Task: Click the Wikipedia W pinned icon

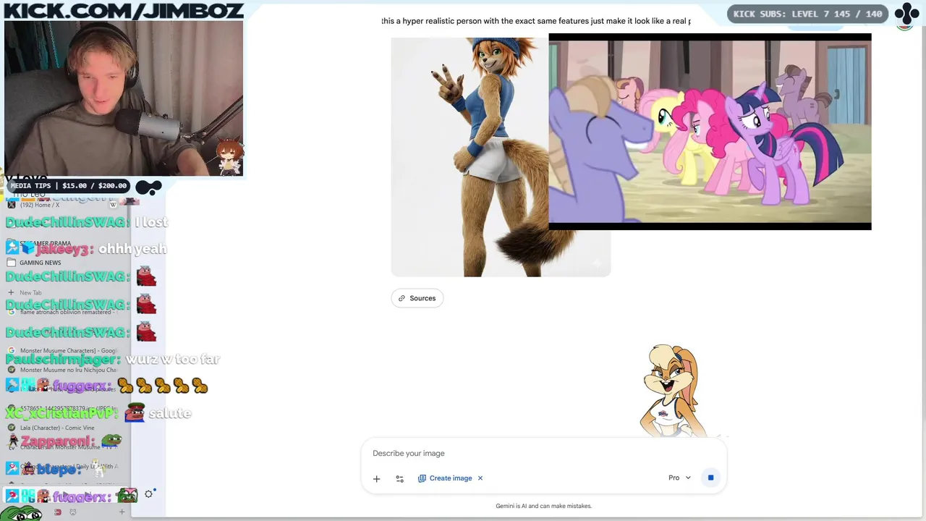Action: (x=113, y=205)
